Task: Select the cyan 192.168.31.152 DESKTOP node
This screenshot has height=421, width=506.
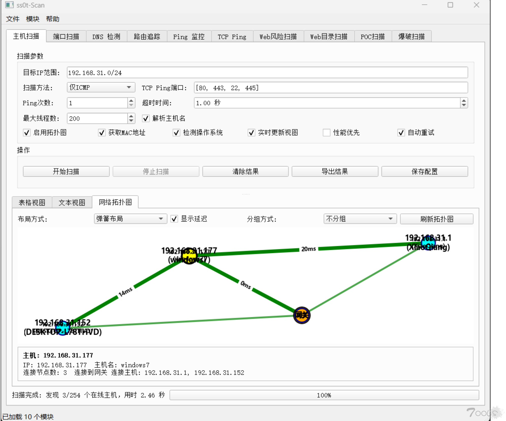Action: 62,328
